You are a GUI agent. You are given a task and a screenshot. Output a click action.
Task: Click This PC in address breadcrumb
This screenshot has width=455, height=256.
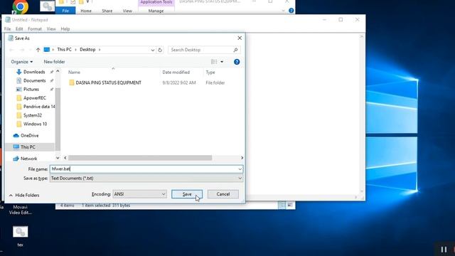click(64, 50)
